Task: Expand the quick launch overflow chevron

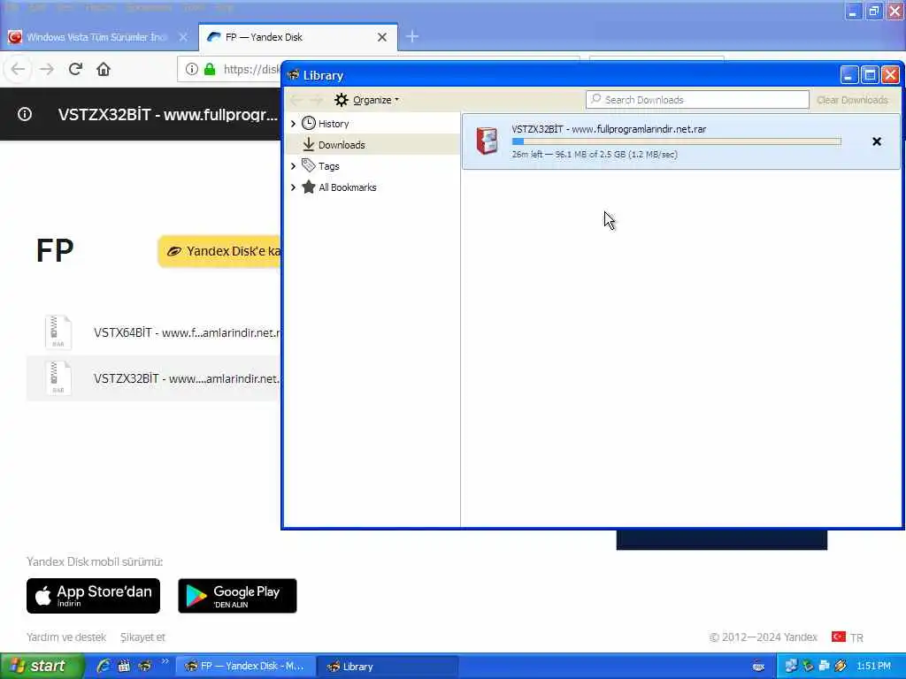Action: tap(165, 661)
